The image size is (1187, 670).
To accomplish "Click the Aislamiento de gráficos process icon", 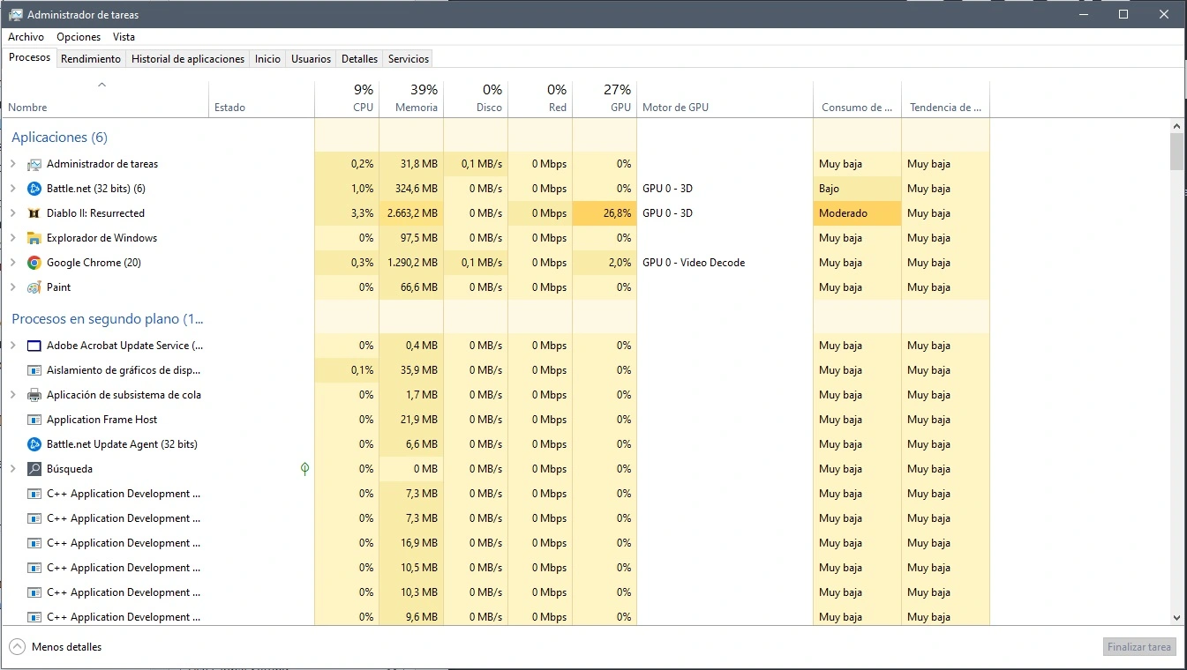I will point(34,370).
